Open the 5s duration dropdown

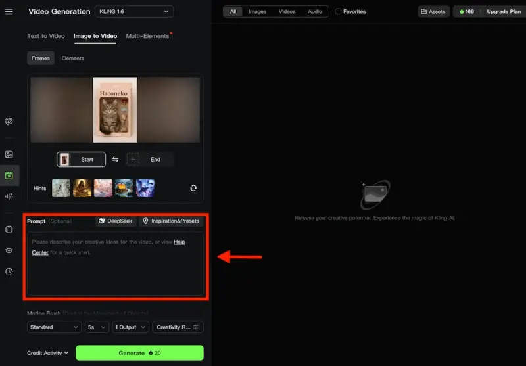point(97,327)
